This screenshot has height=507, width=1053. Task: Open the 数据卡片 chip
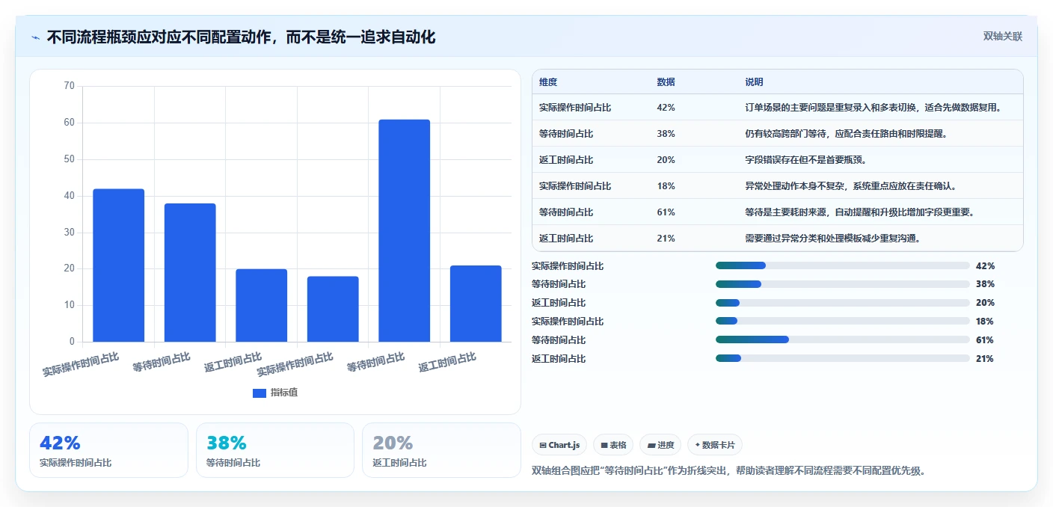pyautogui.click(x=715, y=445)
